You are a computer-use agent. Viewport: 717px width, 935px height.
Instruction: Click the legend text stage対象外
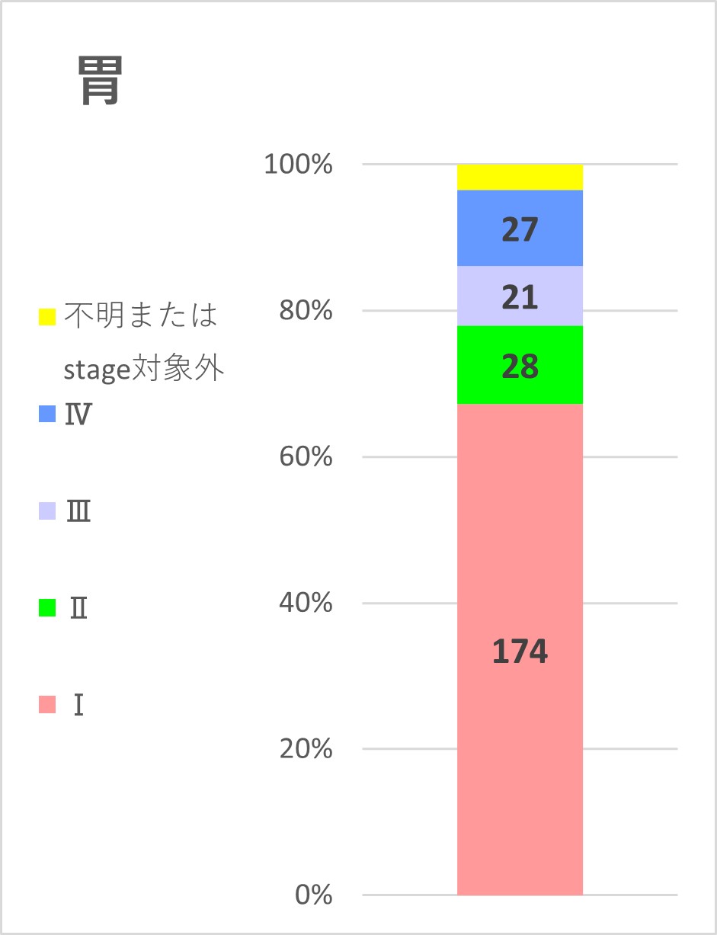click(x=144, y=370)
